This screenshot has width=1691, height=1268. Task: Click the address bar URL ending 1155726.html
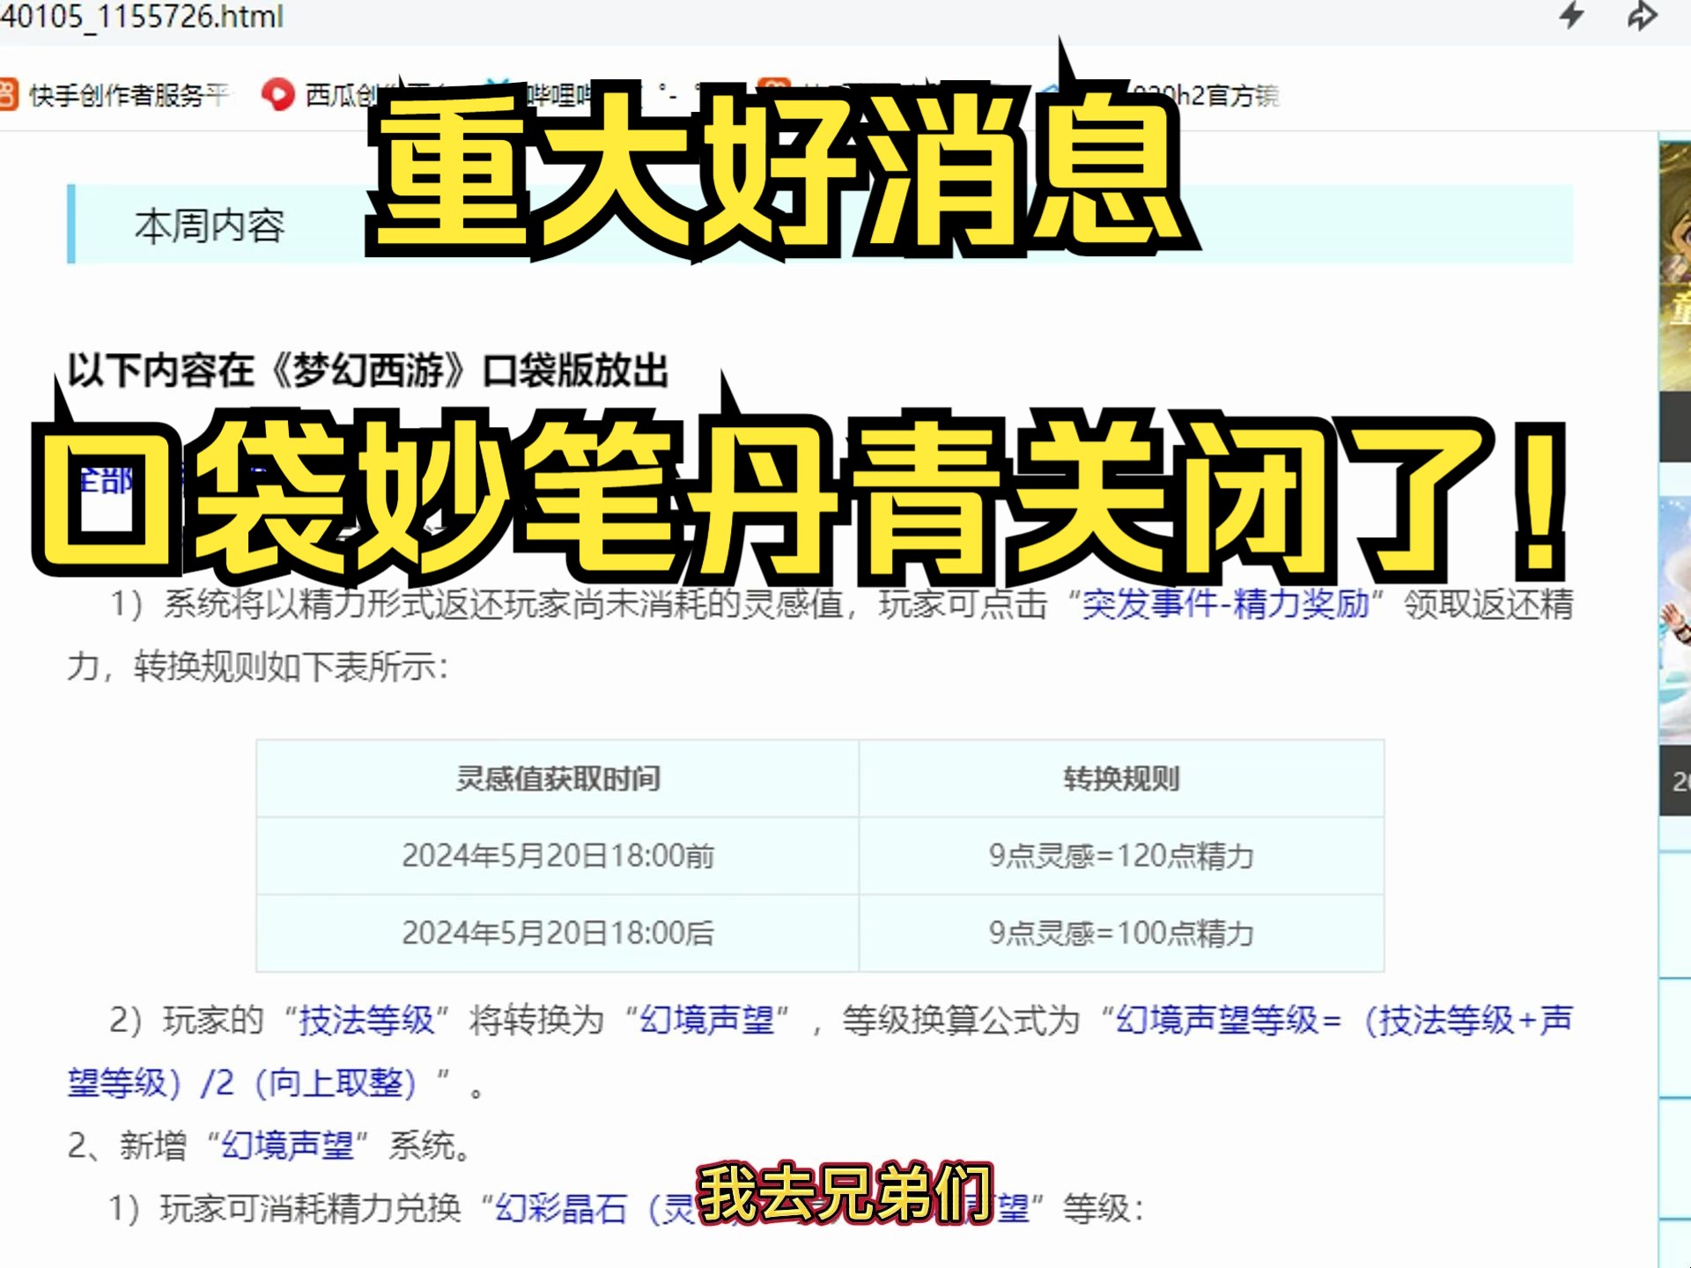142,16
